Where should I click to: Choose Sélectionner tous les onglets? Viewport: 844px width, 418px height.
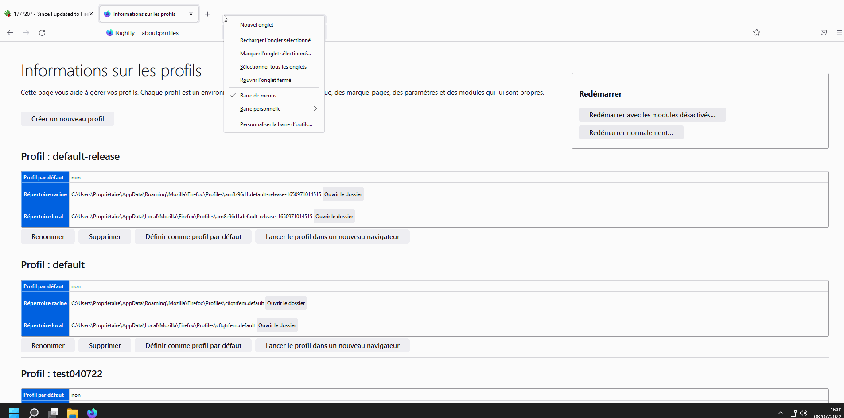click(x=274, y=67)
